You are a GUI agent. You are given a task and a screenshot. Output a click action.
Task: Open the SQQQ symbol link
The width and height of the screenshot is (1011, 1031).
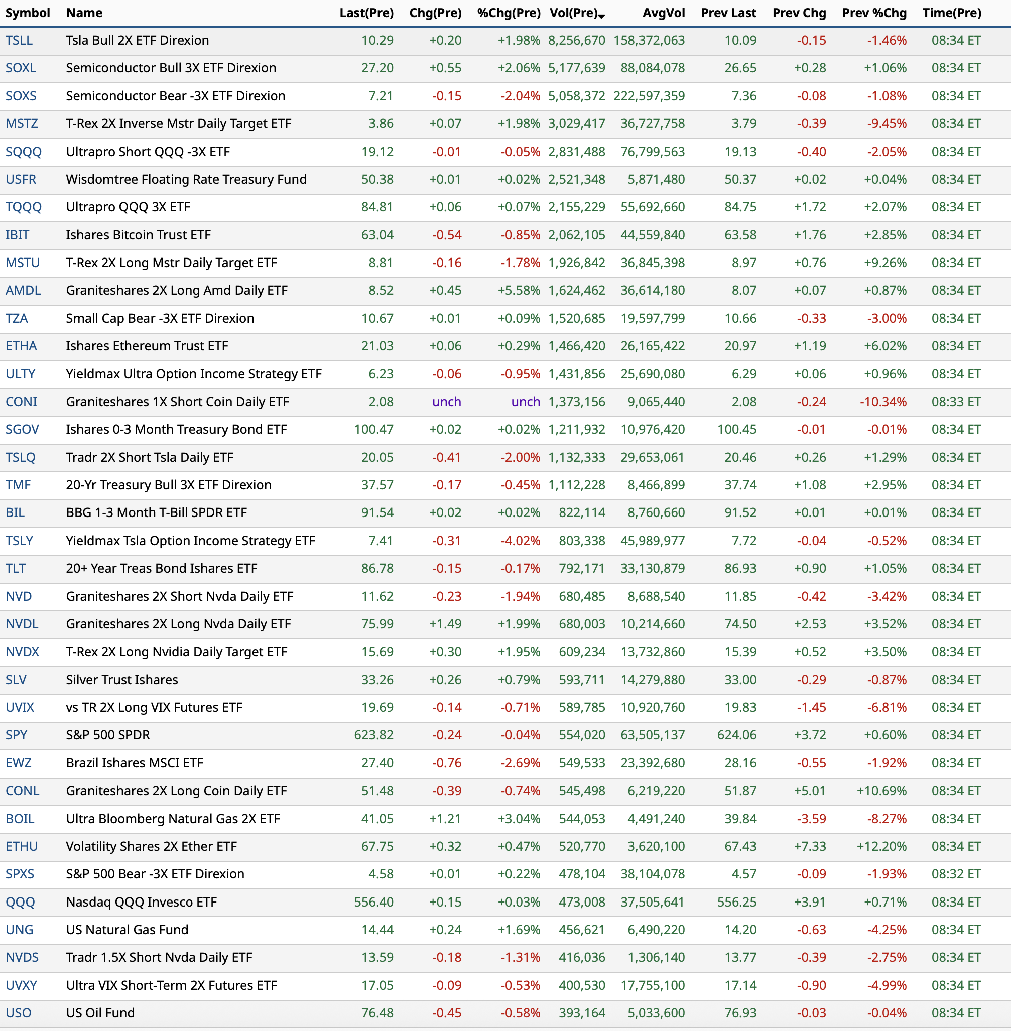click(24, 152)
